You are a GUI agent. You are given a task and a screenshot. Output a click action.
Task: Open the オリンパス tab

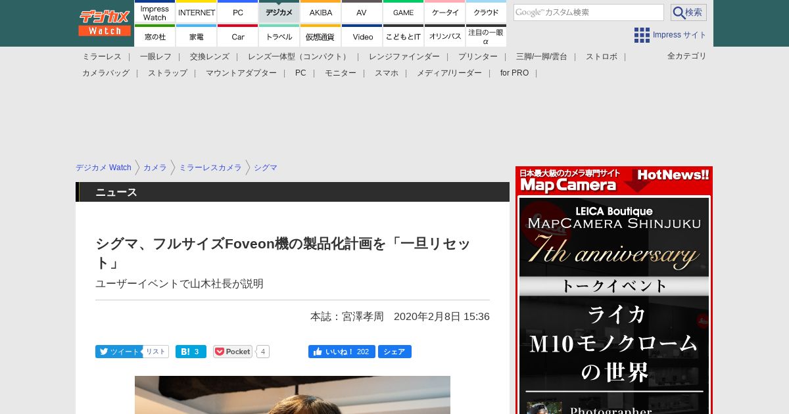click(445, 36)
